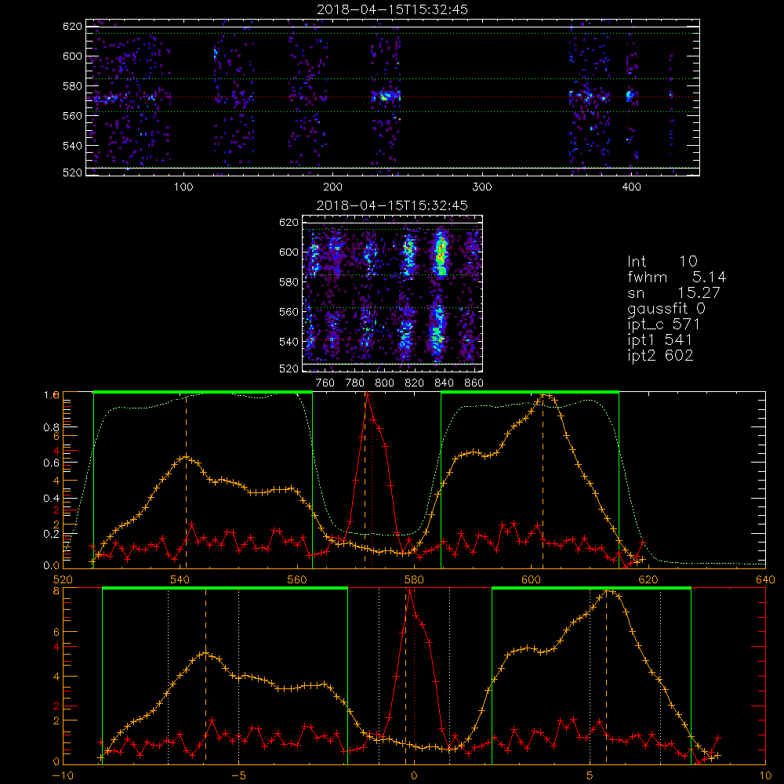784x784 pixels.
Task: Click the '0.6' y-axis label of profile plot
Action: tap(51, 463)
